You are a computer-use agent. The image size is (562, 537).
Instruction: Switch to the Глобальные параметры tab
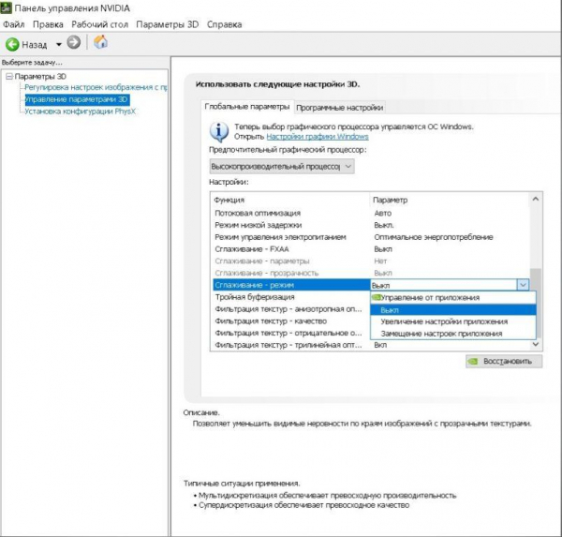[247, 107]
